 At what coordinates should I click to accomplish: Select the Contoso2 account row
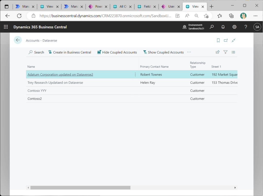132,99
